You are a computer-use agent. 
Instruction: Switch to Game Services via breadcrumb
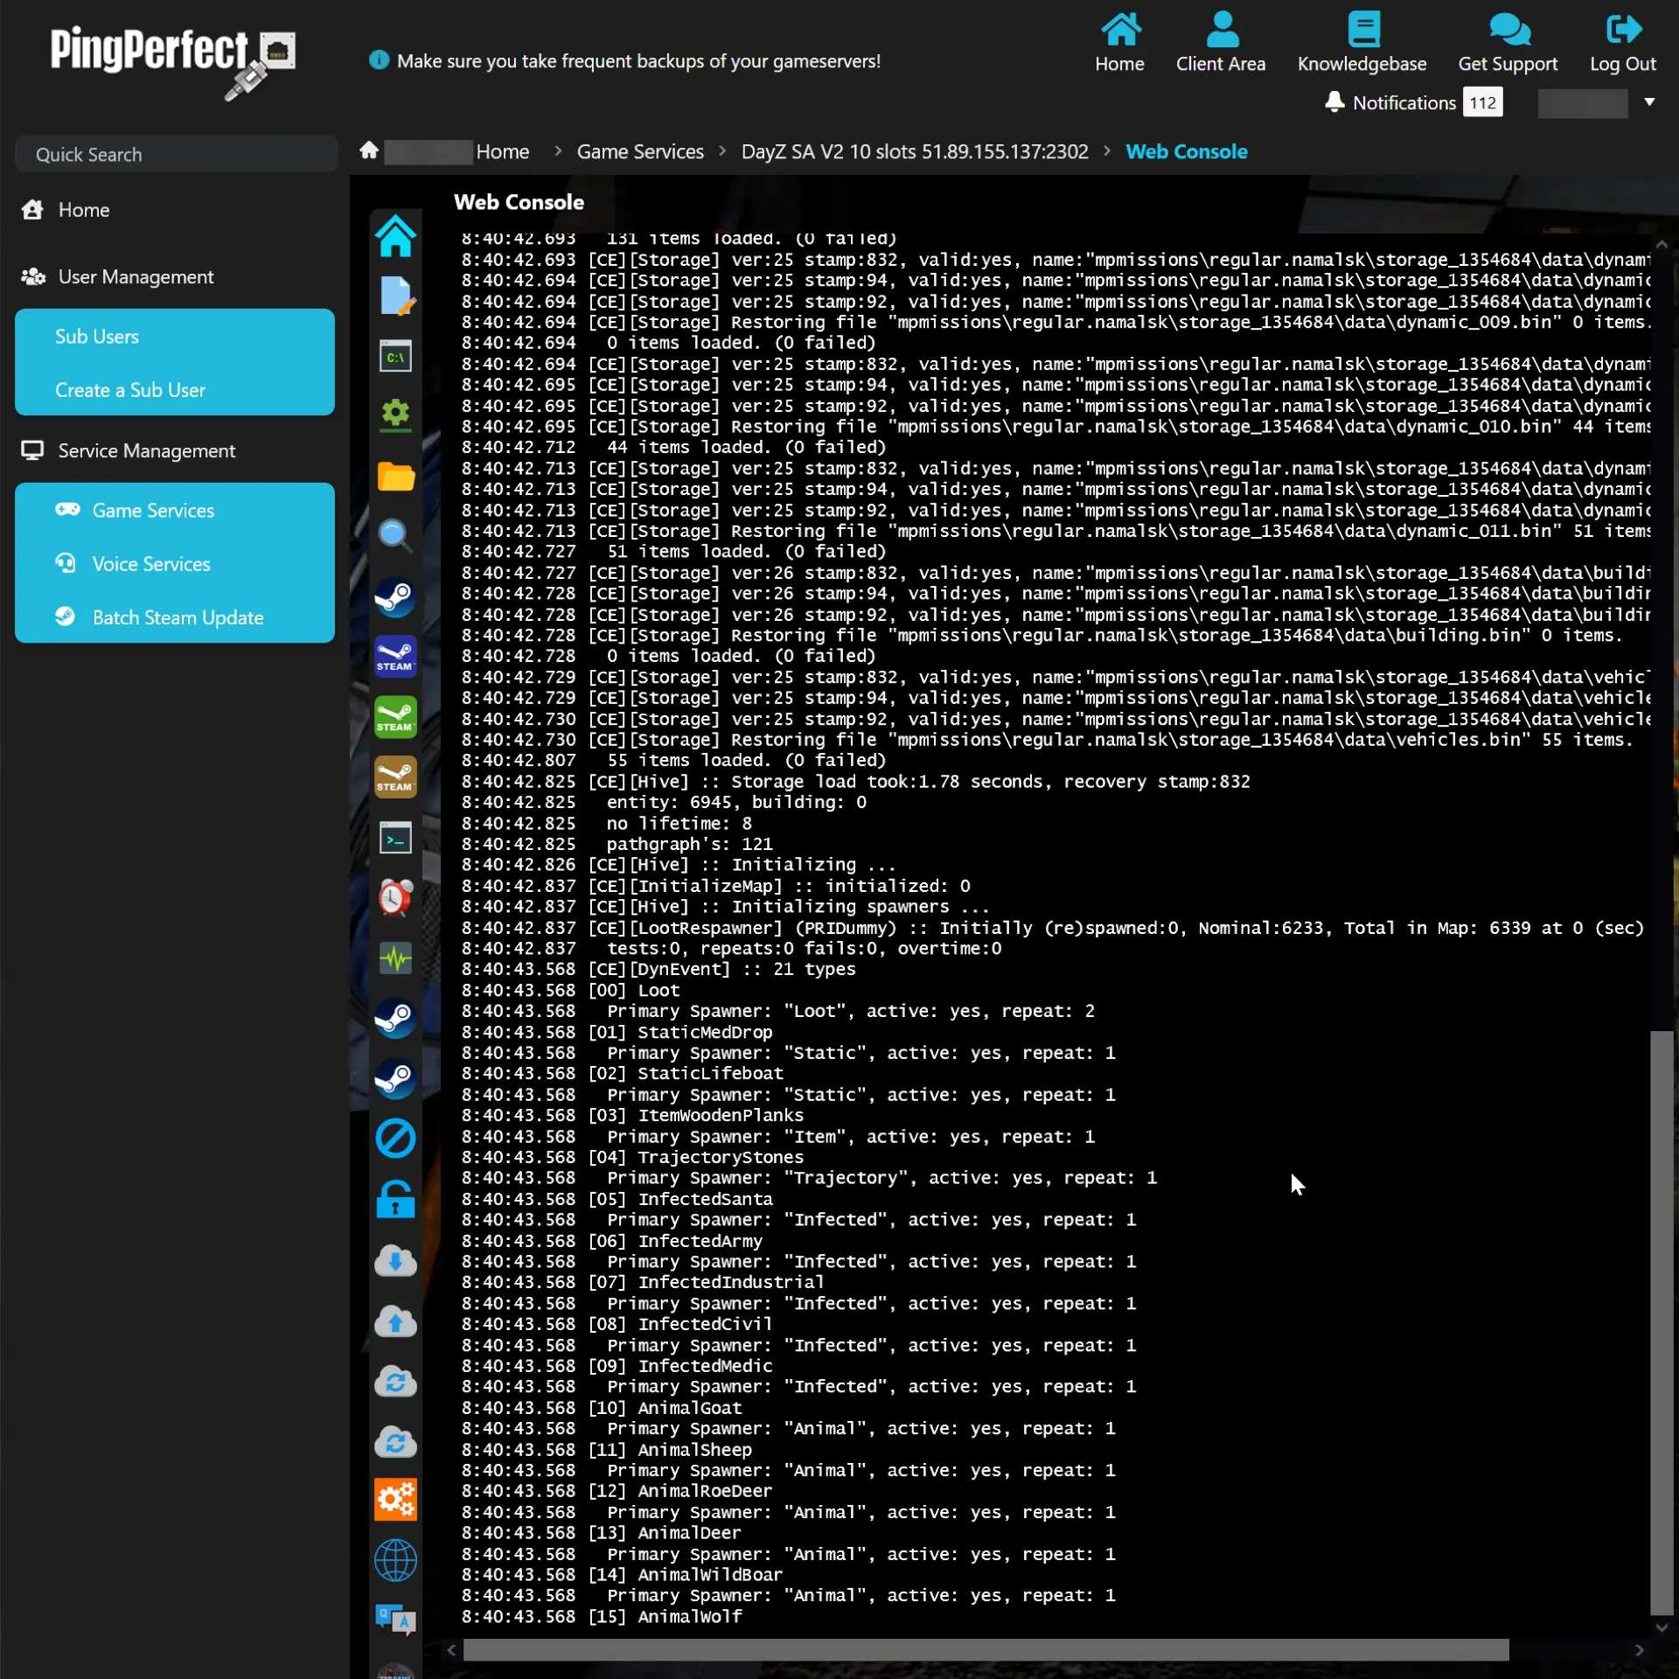click(639, 151)
